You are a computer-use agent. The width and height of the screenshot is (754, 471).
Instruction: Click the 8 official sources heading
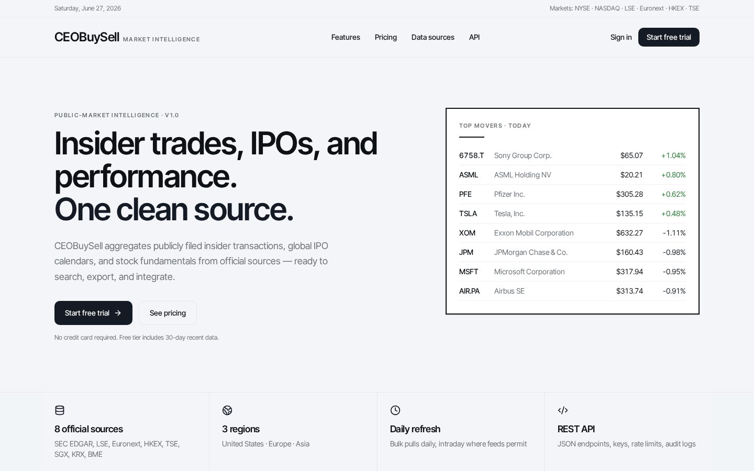(x=88, y=429)
